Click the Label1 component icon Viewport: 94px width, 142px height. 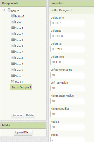tap(13, 22)
